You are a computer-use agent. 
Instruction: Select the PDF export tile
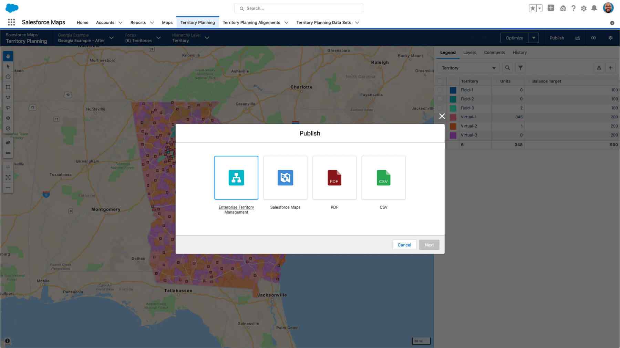click(334, 178)
